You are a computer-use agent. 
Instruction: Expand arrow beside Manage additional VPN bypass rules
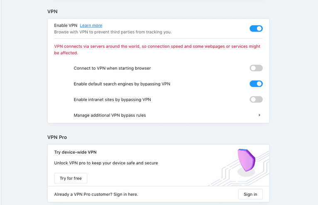pos(259,115)
